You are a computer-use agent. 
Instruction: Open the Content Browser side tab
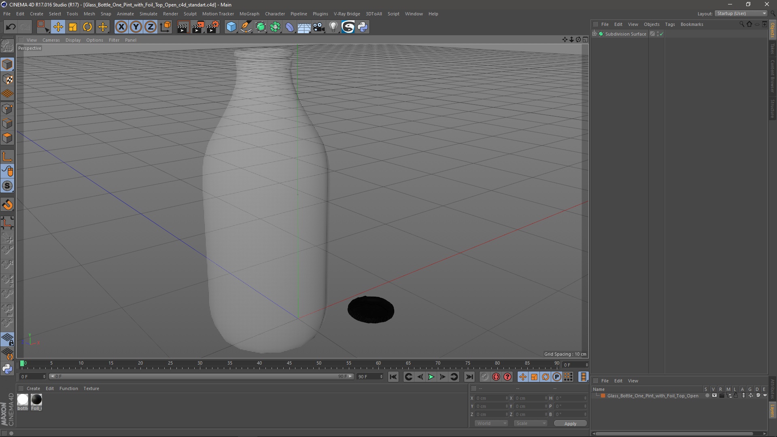pos(772,76)
